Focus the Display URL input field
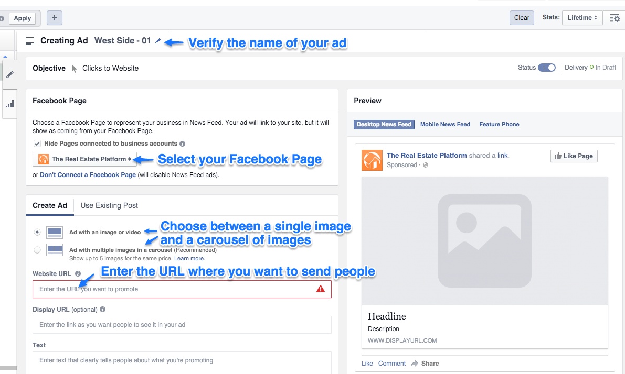The width and height of the screenshot is (625, 374). pyautogui.click(x=182, y=325)
